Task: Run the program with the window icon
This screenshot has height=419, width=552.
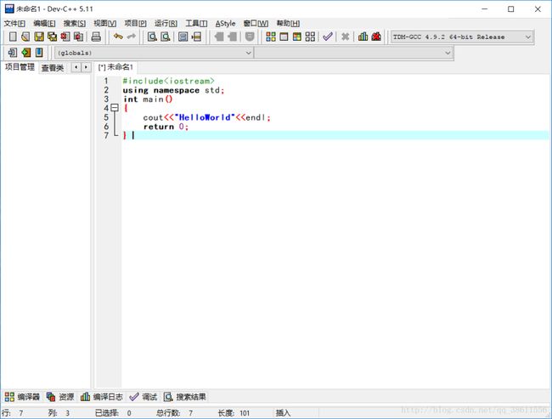Action: [x=284, y=37]
